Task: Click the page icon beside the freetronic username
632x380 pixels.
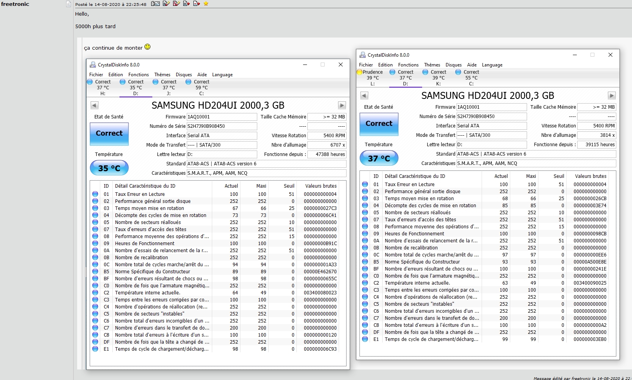Action: 69,4
